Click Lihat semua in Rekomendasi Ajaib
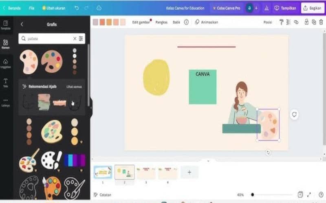The width and height of the screenshot is (326, 203). (74, 87)
